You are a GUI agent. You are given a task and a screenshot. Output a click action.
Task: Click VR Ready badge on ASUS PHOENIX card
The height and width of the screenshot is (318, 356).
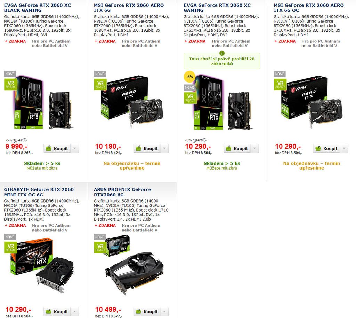tap(100, 247)
